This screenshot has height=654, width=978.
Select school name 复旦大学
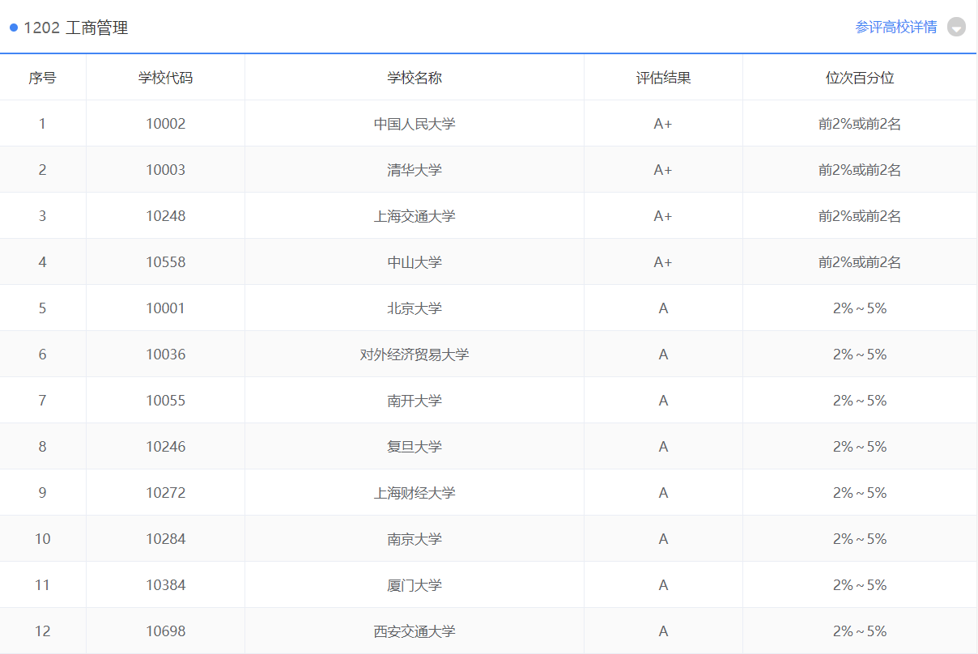click(415, 447)
